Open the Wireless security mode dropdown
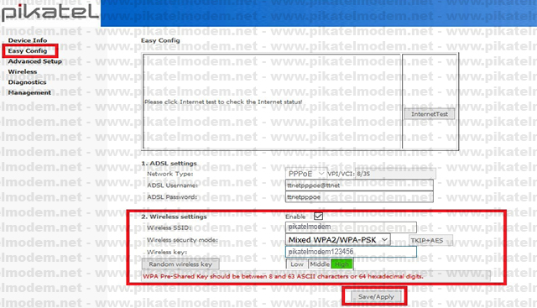537x308 pixels. 337,240
